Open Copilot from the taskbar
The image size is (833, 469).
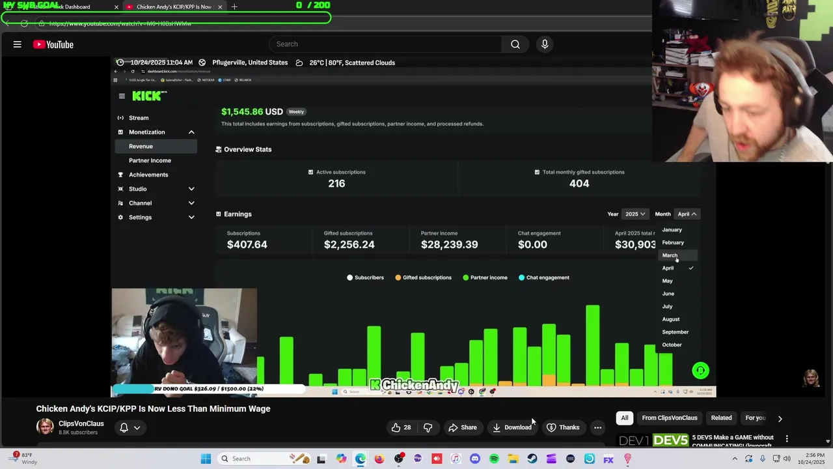(341, 459)
